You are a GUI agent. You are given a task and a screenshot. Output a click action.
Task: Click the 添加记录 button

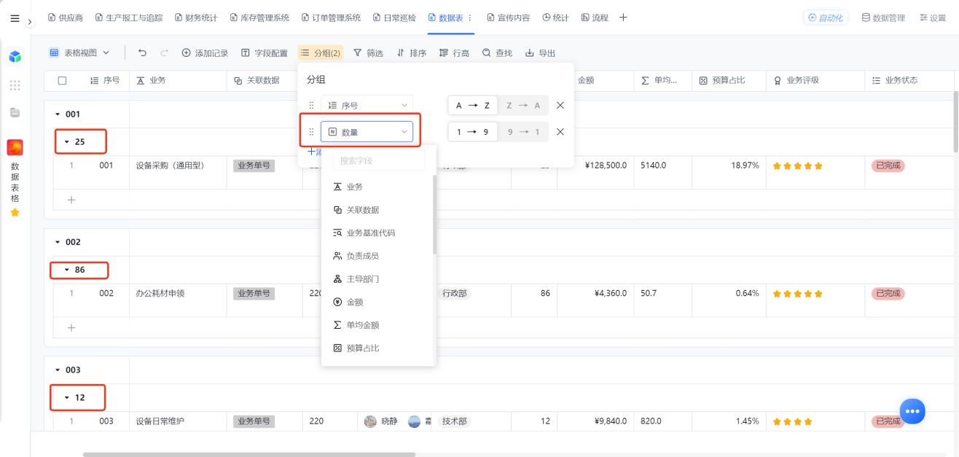[205, 52]
